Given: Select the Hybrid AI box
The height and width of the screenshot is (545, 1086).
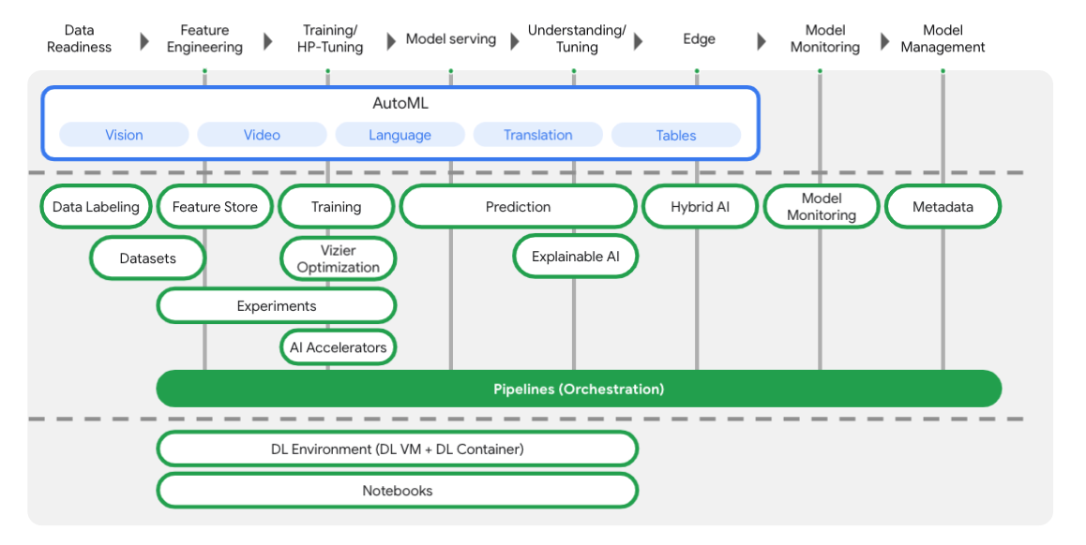Looking at the screenshot, I should 700,207.
